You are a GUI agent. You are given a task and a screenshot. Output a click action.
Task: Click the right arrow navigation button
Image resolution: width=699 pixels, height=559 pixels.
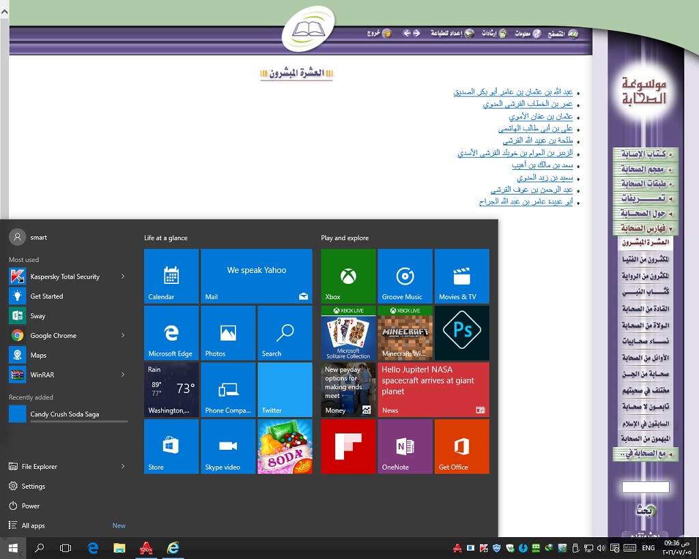[416, 33]
